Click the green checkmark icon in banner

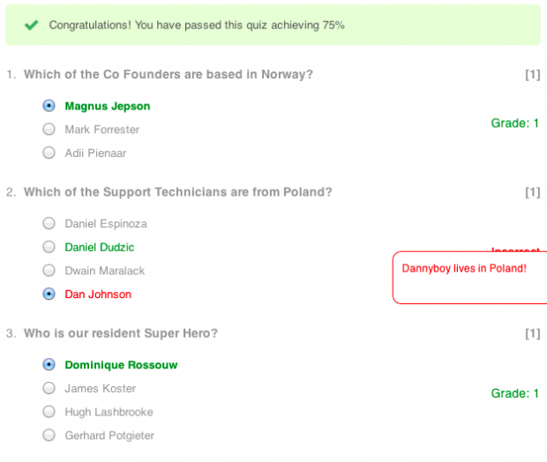coord(32,25)
